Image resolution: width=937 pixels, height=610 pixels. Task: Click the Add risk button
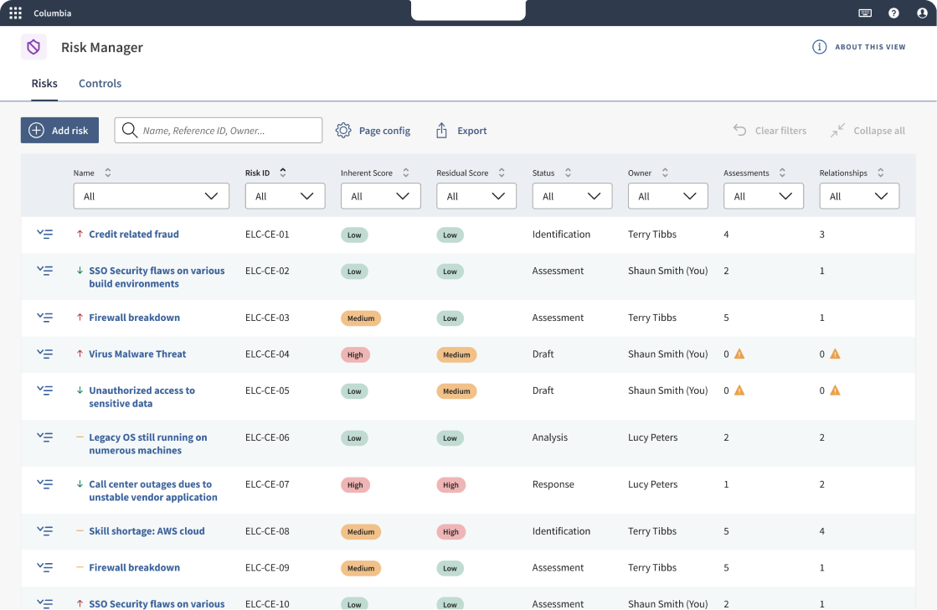pos(59,131)
